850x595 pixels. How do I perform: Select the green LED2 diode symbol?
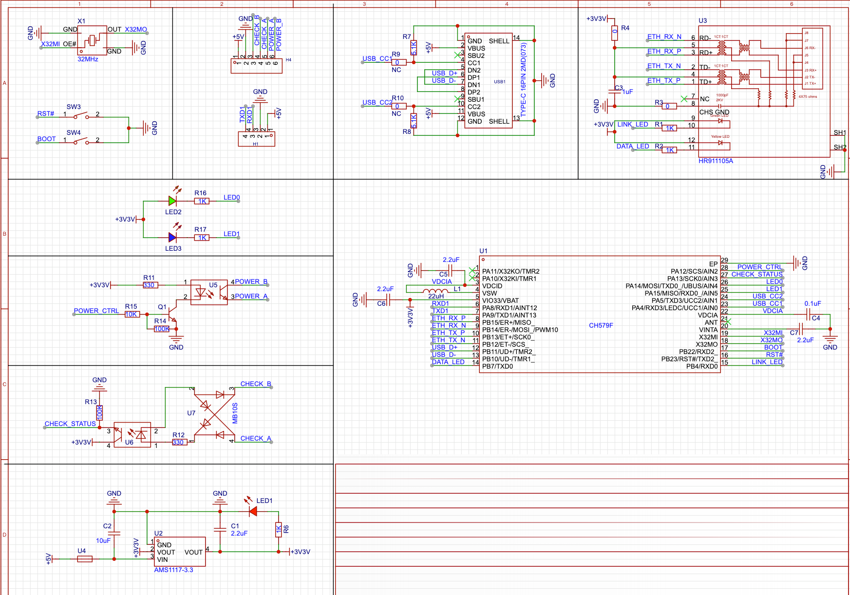tap(172, 201)
